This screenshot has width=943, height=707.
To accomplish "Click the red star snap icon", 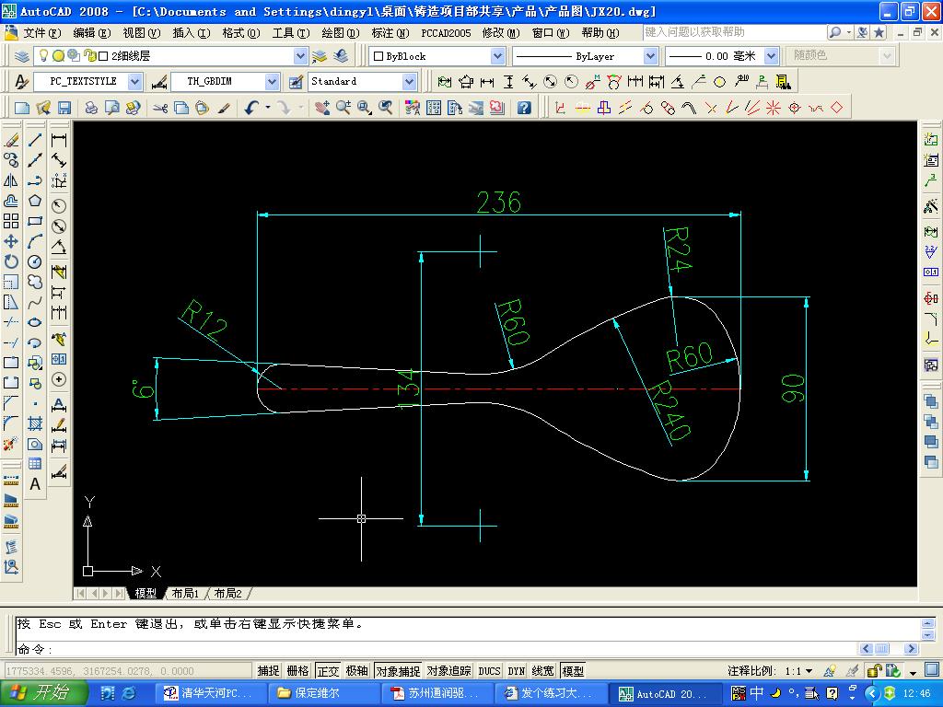I will point(774,108).
